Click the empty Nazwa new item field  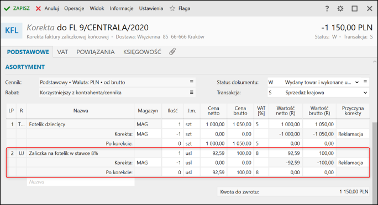coord(81,182)
